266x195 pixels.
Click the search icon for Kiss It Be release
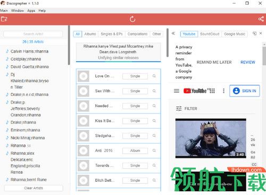[154, 121]
